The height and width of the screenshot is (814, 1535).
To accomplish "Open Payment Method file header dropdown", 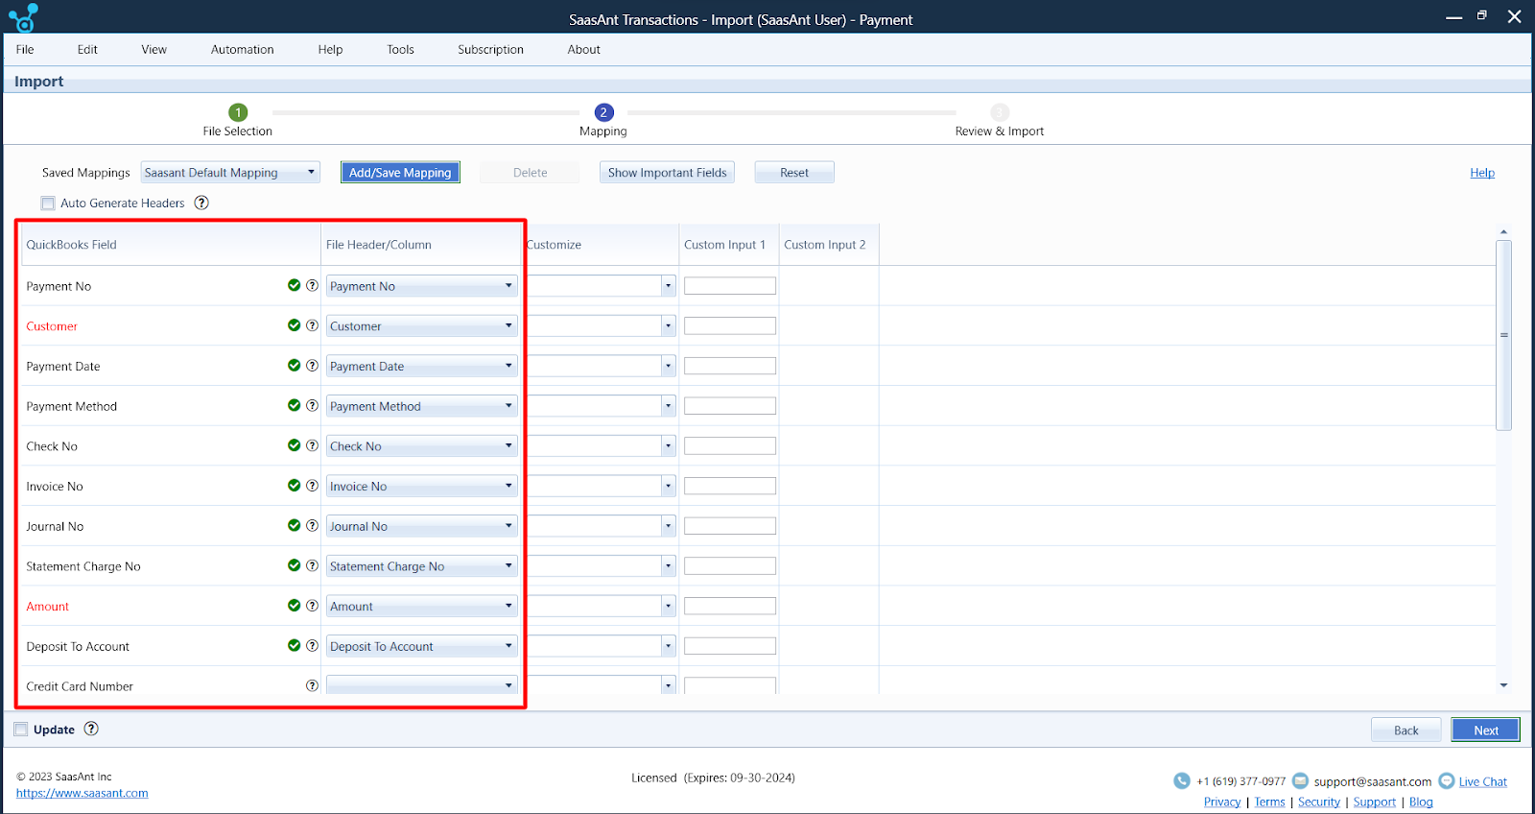I will 421,406.
